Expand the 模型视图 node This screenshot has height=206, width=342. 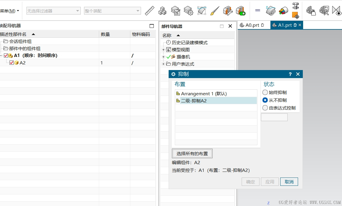[x=163, y=50]
